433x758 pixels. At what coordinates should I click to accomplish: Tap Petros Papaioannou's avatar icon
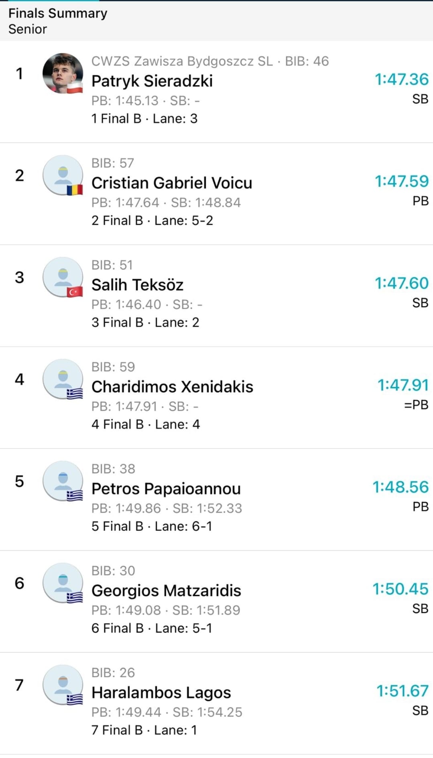point(63,481)
